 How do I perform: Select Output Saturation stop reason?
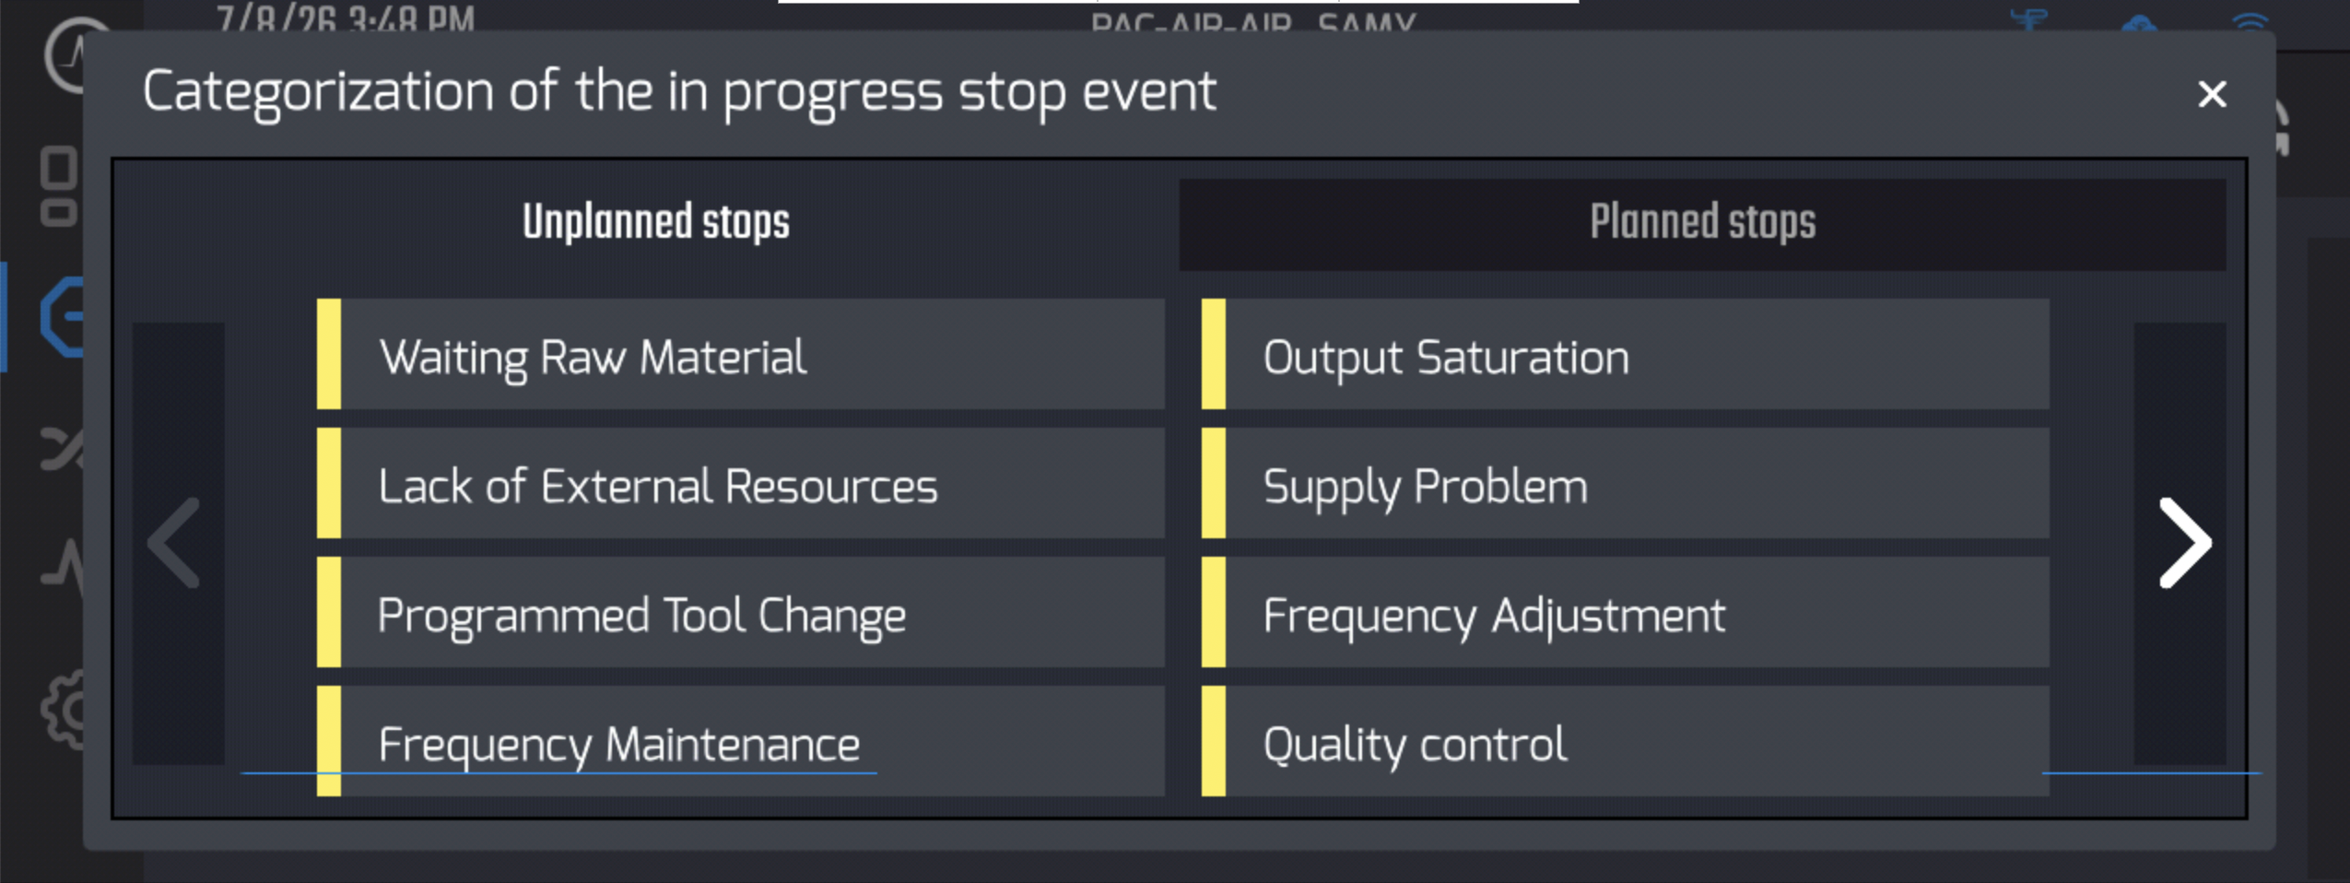(1626, 354)
